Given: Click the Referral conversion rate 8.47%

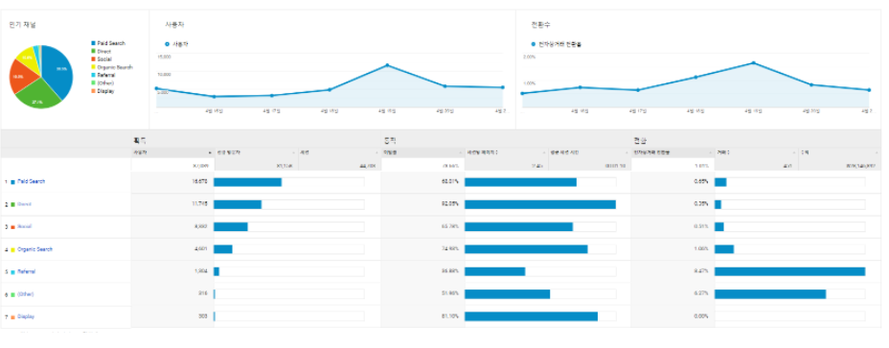Looking at the screenshot, I should click(701, 271).
